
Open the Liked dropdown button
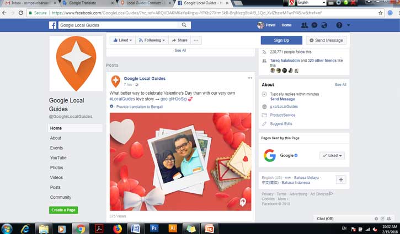click(122, 40)
